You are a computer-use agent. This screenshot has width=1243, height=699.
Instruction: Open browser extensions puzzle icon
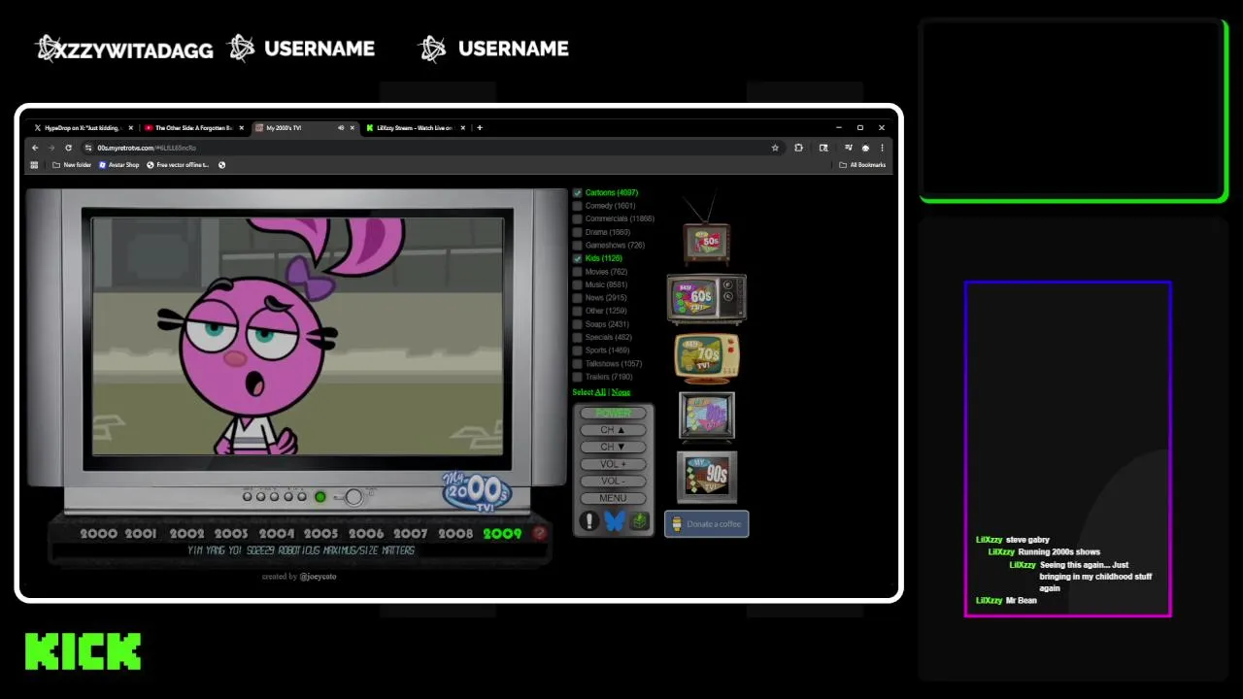coord(798,148)
